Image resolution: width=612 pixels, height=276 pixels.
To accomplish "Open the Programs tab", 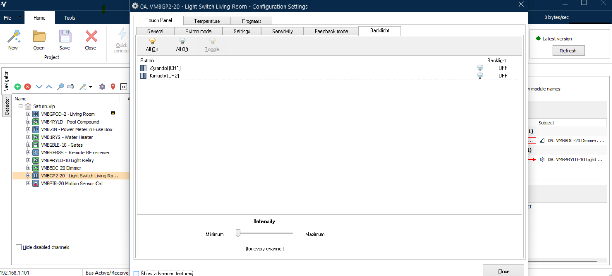I will [251, 21].
